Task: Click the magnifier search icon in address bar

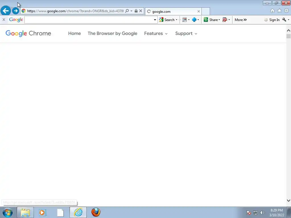Action: click(x=127, y=11)
